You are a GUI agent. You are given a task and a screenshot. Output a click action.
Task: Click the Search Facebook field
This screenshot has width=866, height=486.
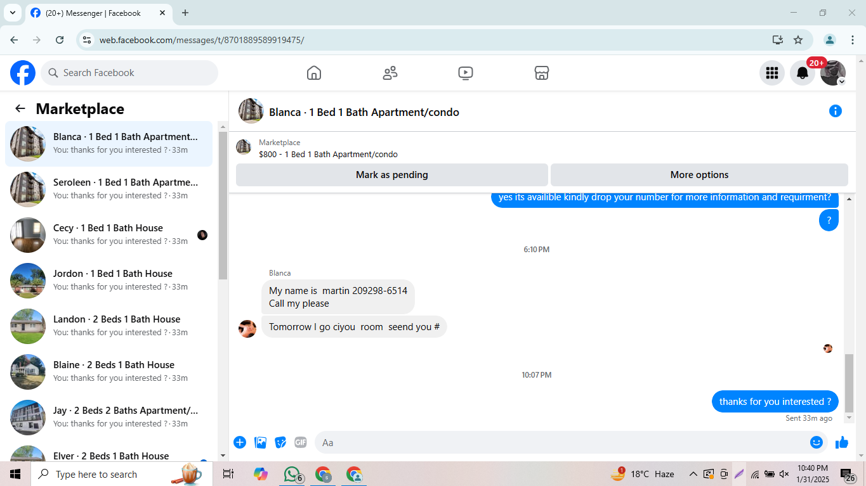pyautogui.click(x=129, y=73)
